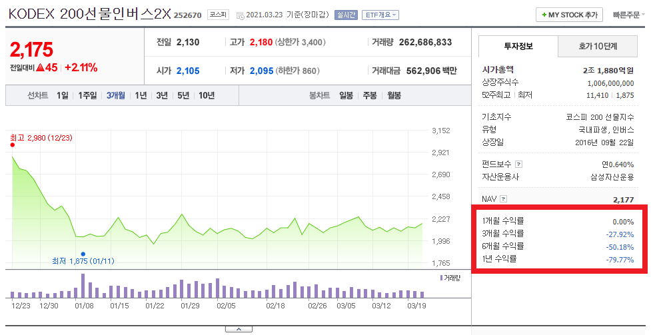Click the 52주 최고 value 11,410

pos(597,95)
